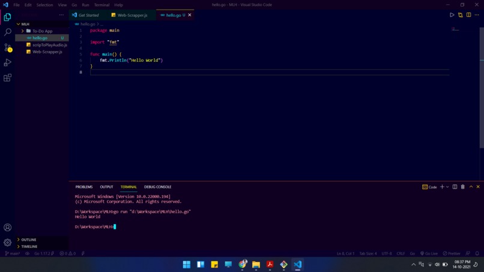The width and height of the screenshot is (484, 272).
Task: Change the UTF-8 file encoding
Action: [x=387, y=253]
